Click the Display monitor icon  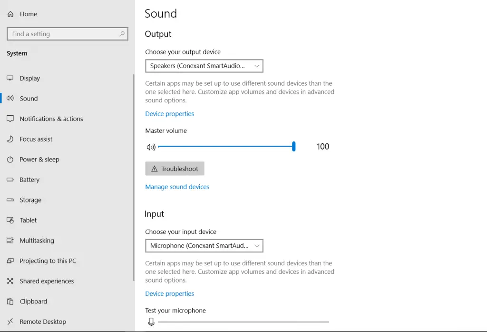click(x=10, y=78)
